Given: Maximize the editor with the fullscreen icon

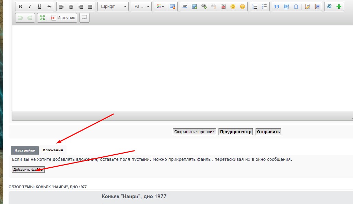Looking at the screenshot, I should 42,18.
